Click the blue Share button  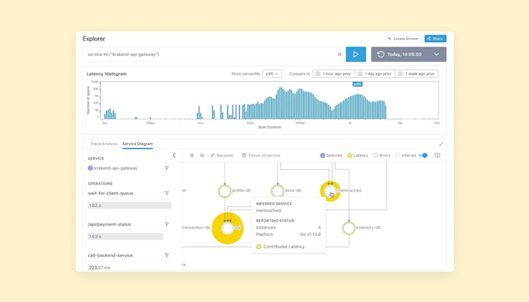(435, 38)
